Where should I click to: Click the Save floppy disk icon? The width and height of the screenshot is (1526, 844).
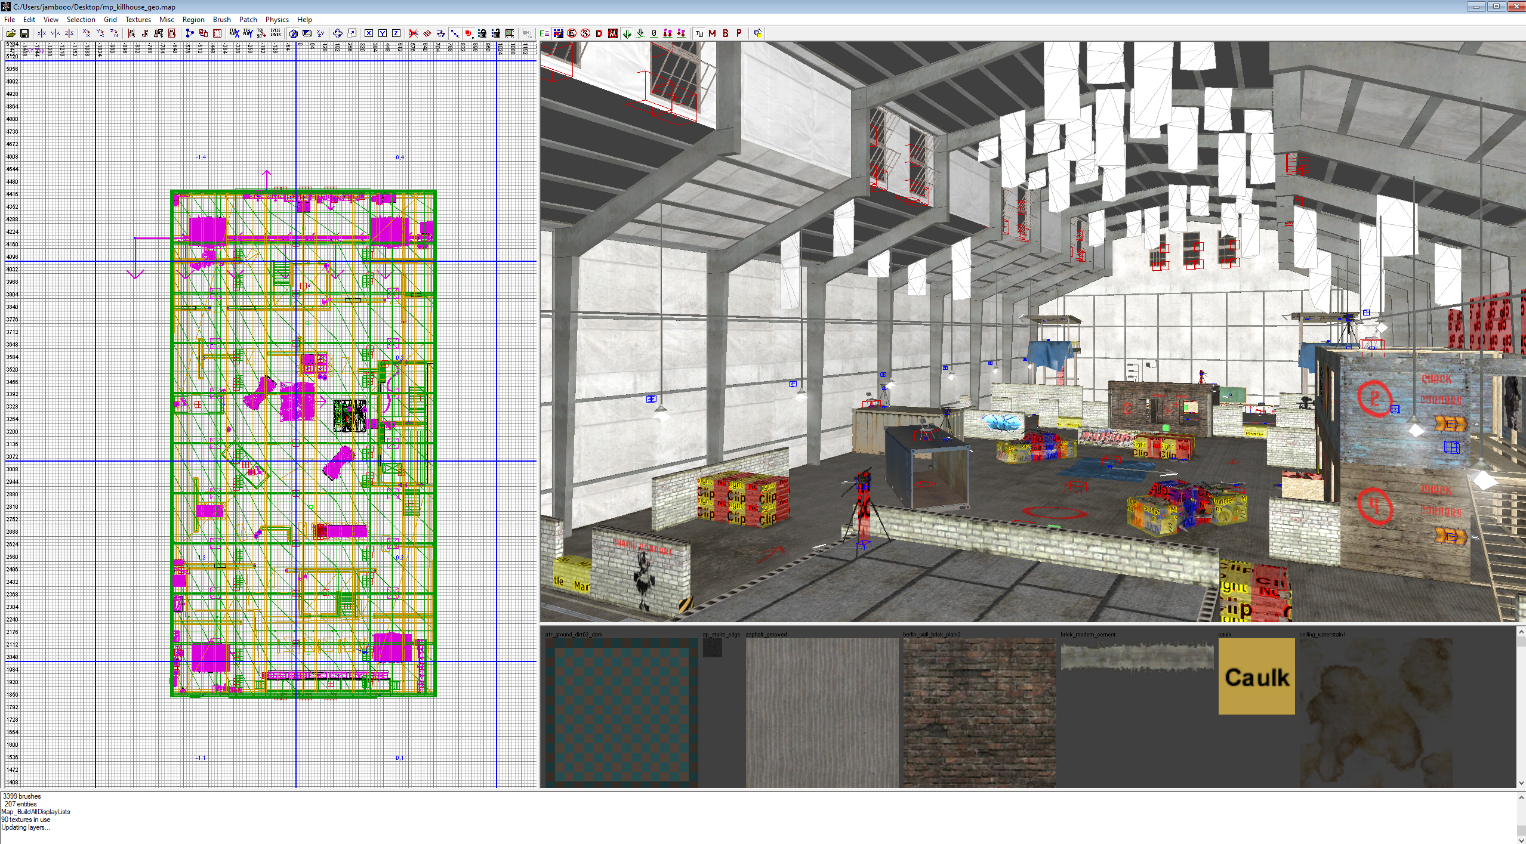(x=24, y=33)
